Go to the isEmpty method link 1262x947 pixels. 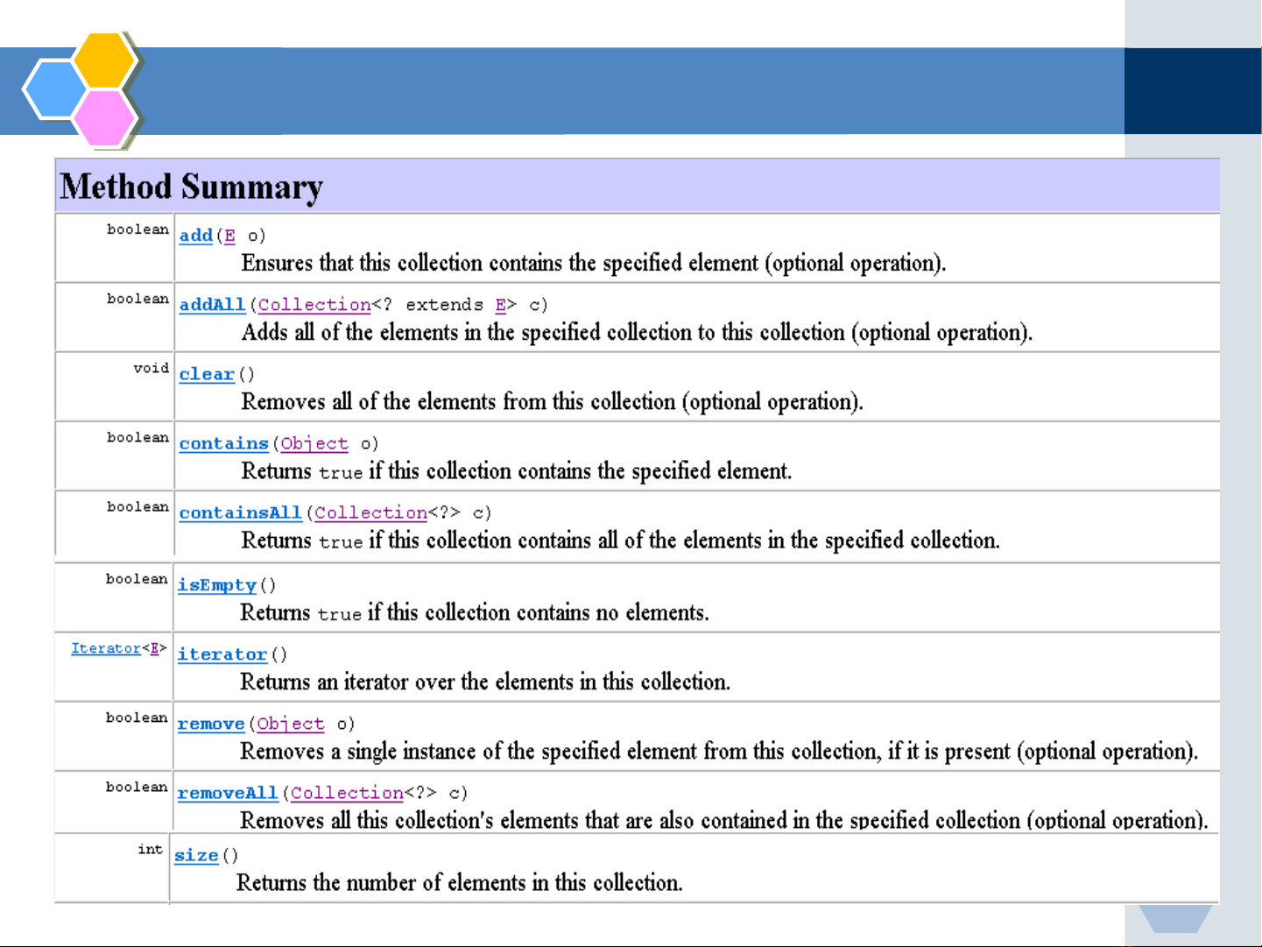(x=217, y=585)
